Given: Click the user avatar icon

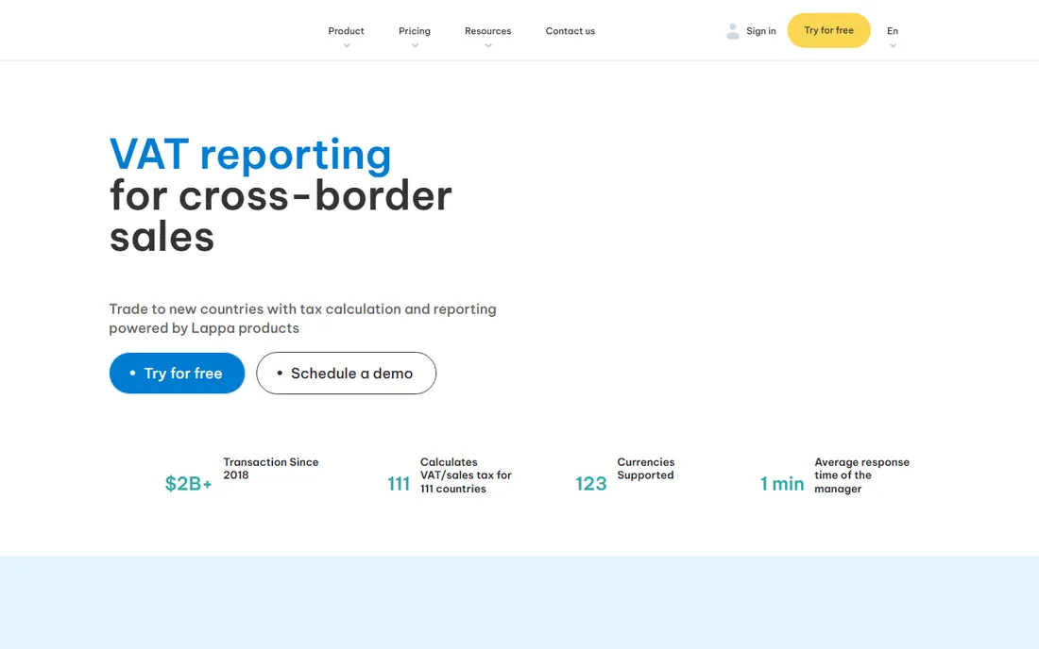Looking at the screenshot, I should (x=732, y=31).
